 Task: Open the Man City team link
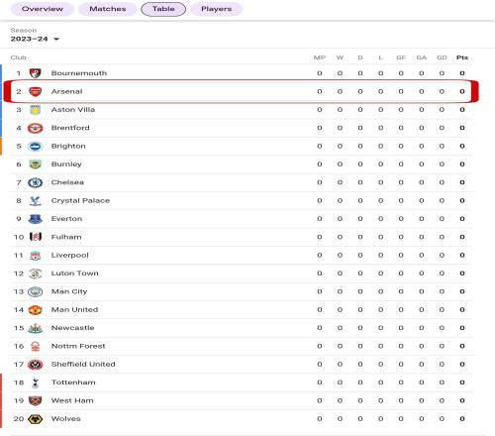point(69,291)
